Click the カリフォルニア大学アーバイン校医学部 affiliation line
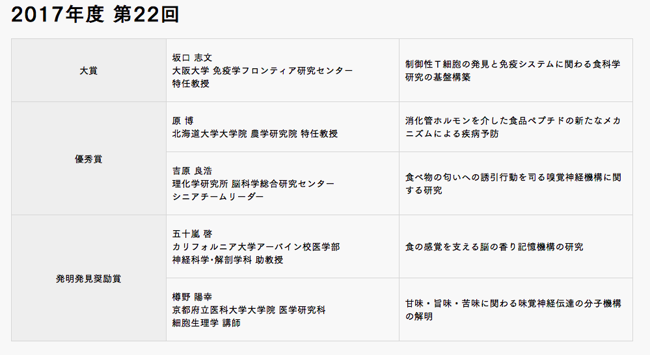Screen dimensions: 650x355 point(256,246)
